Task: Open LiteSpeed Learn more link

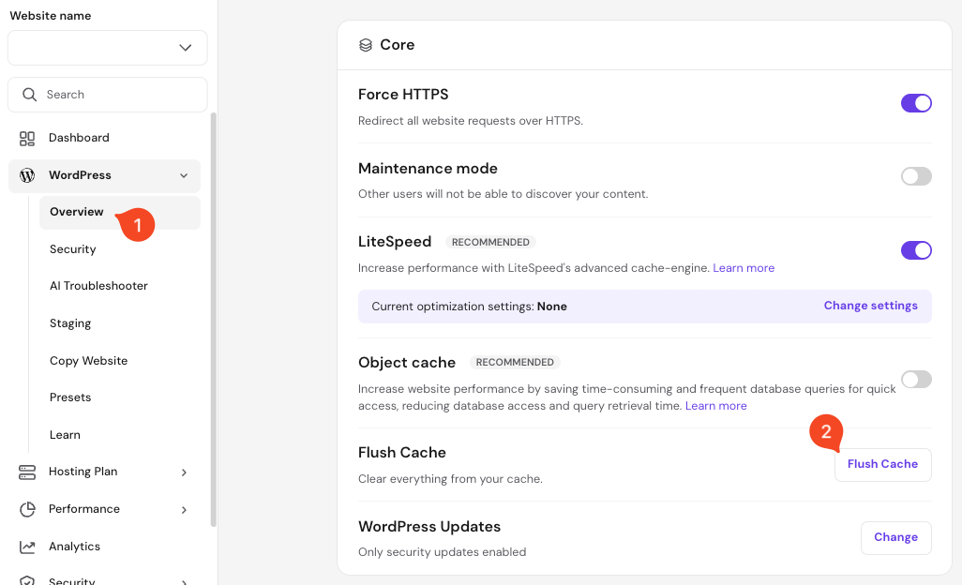Action: pyautogui.click(x=744, y=268)
